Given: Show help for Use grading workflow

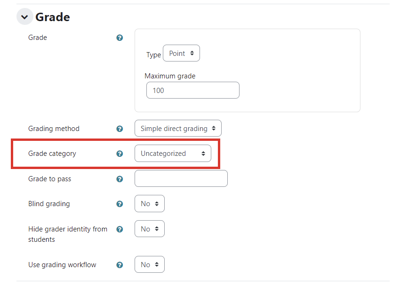Looking at the screenshot, I should click(x=120, y=265).
